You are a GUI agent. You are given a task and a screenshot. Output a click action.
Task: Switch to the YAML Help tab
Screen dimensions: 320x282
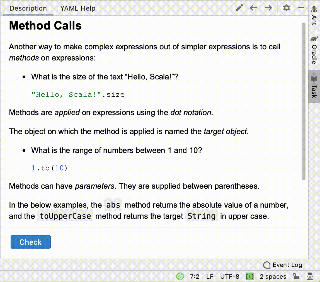click(x=78, y=8)
